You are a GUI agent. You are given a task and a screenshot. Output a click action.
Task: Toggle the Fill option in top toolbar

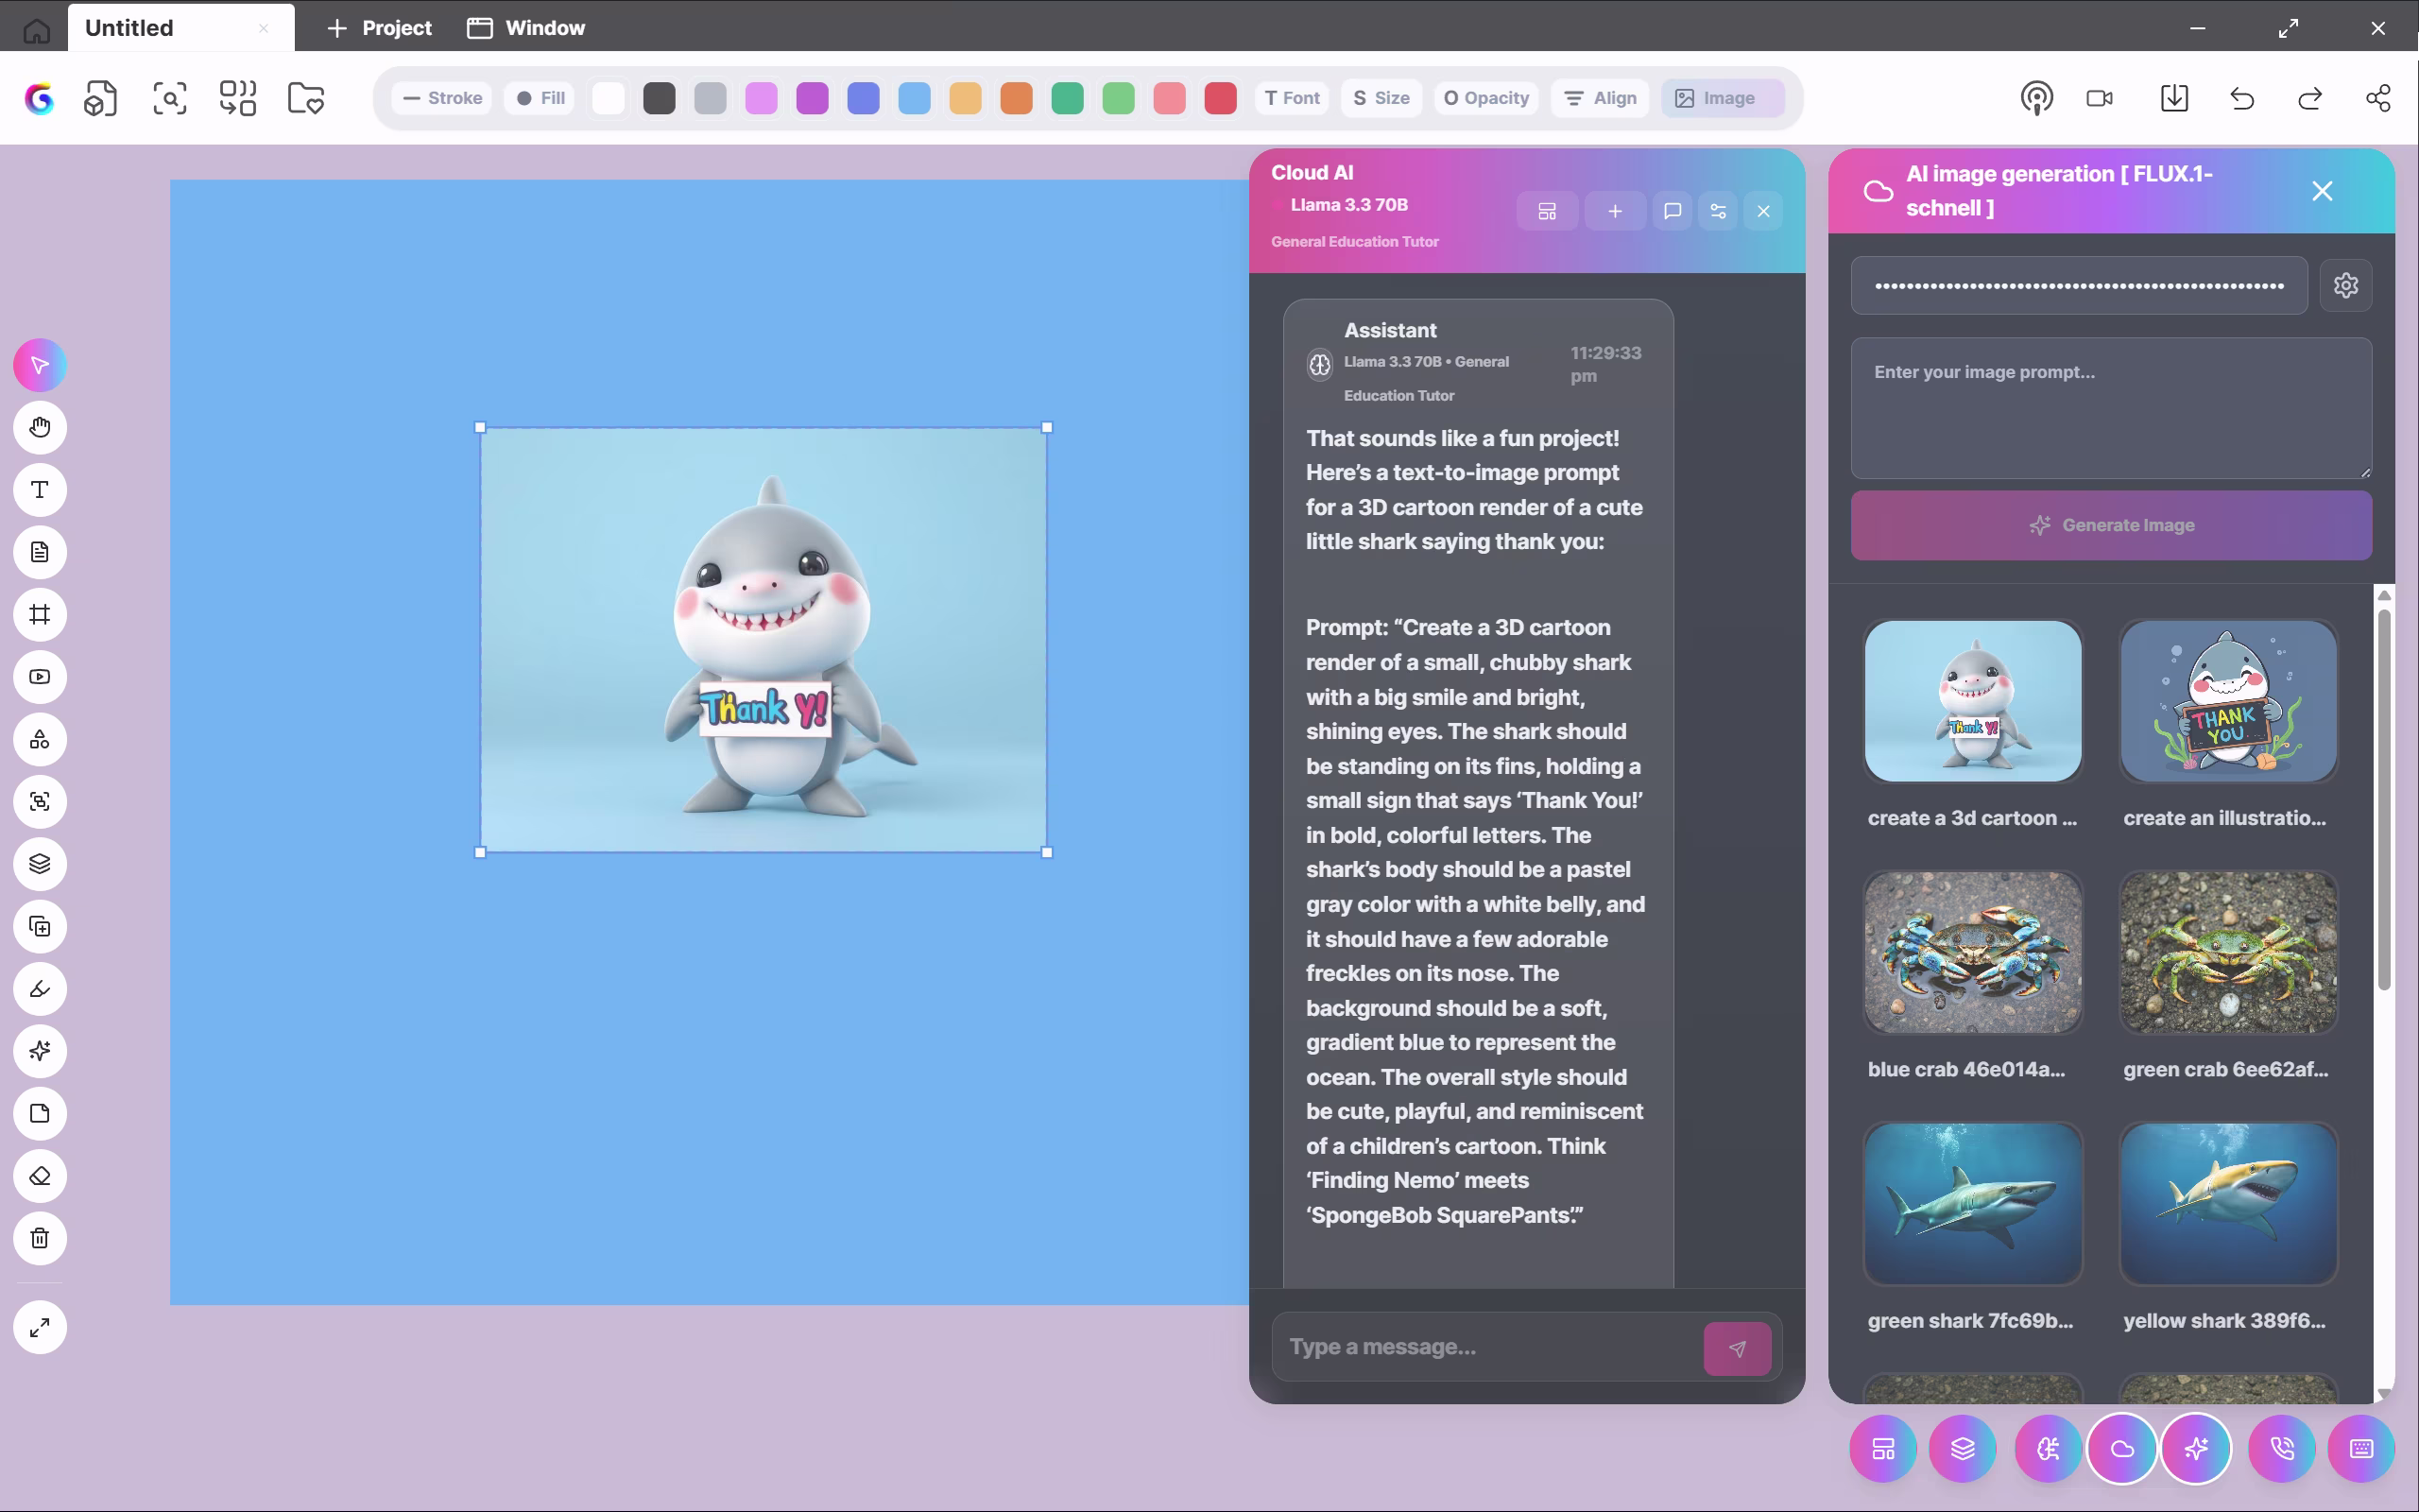(539, 98)
